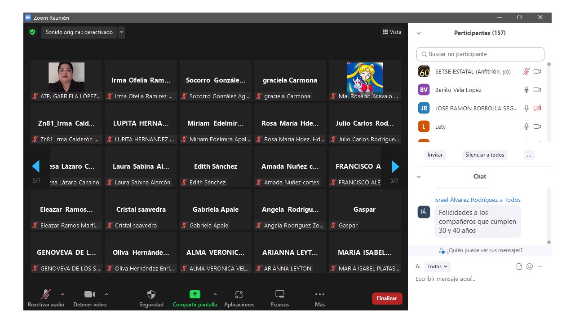Click Lety microphone icon
This screenshot has width=575, height=323.
point(526,127)
